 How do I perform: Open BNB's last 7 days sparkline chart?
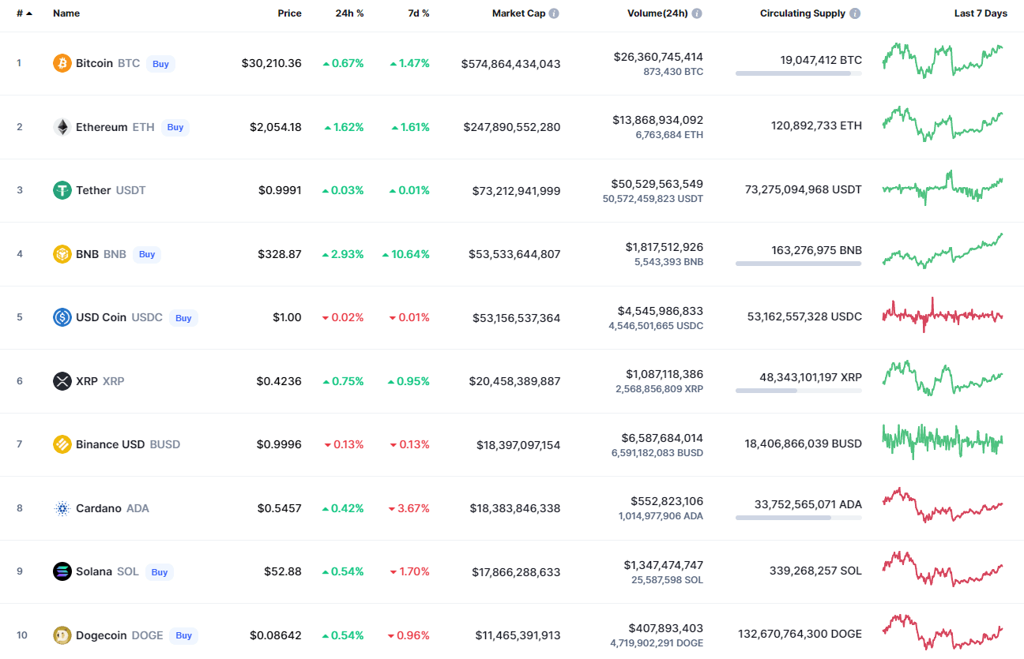point(942,251)
